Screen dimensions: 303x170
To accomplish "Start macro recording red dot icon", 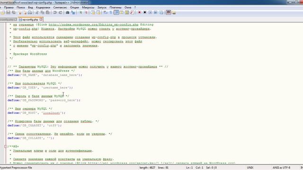I will [x=139, y=13].
